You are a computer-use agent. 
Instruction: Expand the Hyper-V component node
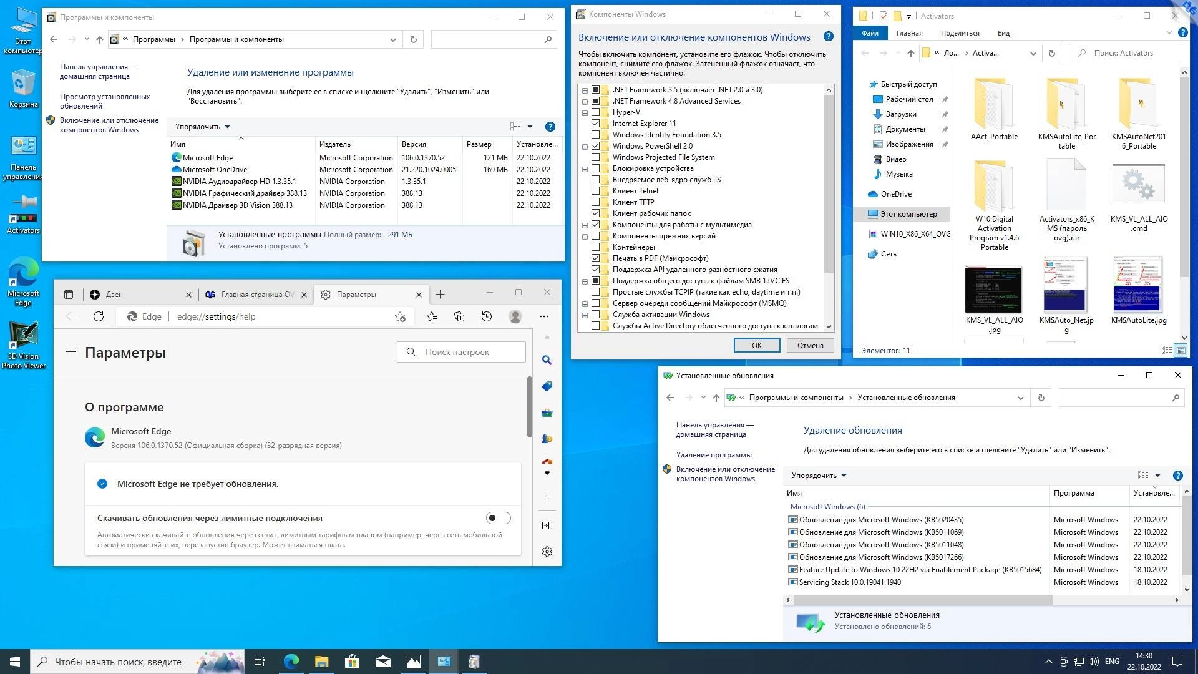tap(585, 112)
